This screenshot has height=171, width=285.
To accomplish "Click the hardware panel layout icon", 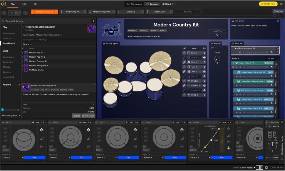I will click(x=259, y=168).
